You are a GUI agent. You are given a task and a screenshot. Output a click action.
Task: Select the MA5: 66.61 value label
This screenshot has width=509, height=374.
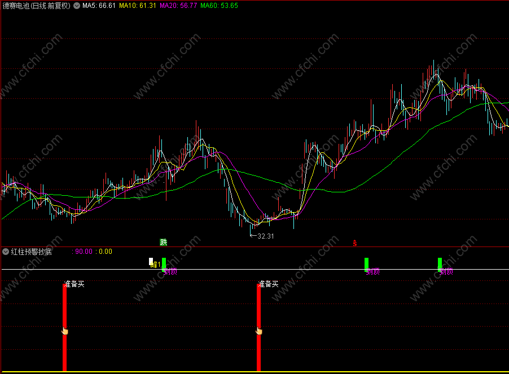(99, 6)
